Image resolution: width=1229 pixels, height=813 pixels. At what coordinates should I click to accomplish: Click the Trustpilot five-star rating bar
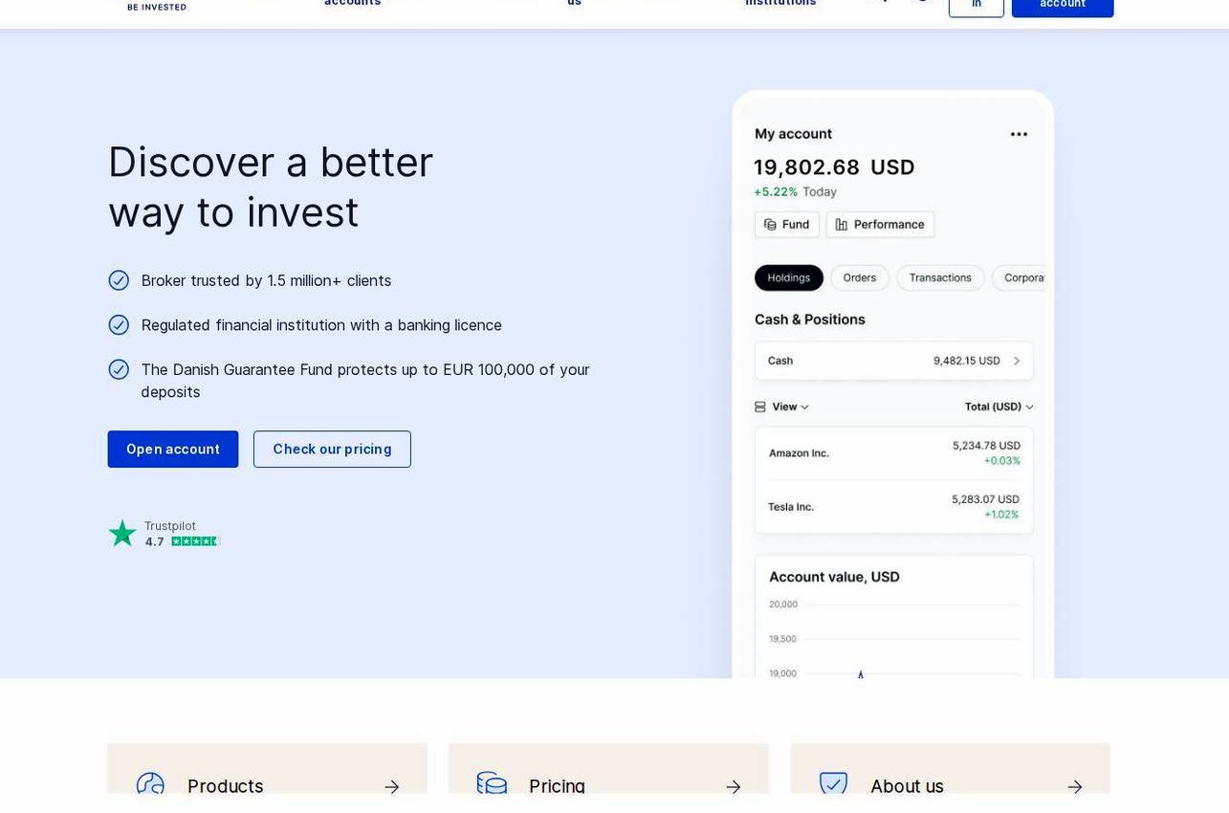(x=196, y=541)
